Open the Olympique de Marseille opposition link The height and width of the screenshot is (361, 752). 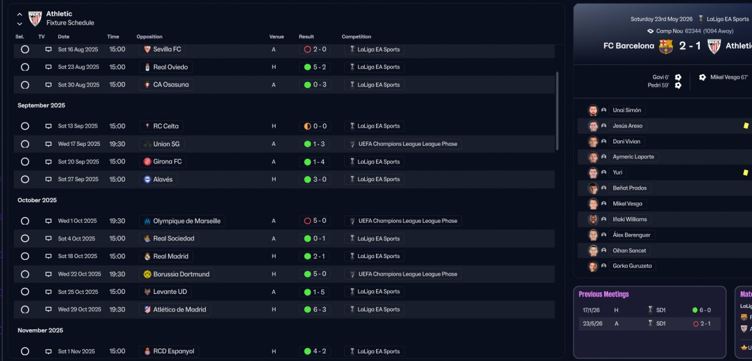pyautogui.click(x=186, y=221)
